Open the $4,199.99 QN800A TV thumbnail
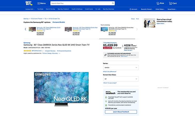This screenshot has height=116, width=195. (x=68, y=29)
